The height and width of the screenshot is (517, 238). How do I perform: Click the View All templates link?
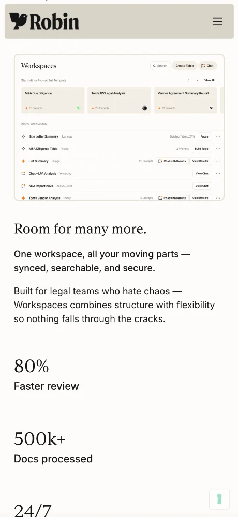pyautogui.click(x=209, y=80)
